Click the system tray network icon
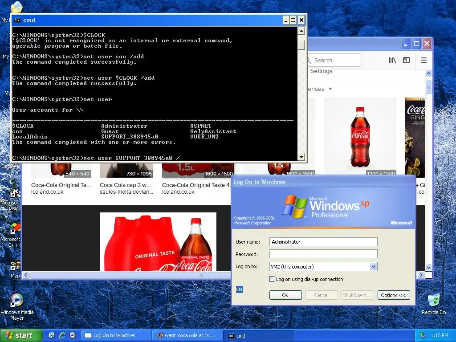The height and width of the screenshot is (342, 456). [x=423, y=335]
